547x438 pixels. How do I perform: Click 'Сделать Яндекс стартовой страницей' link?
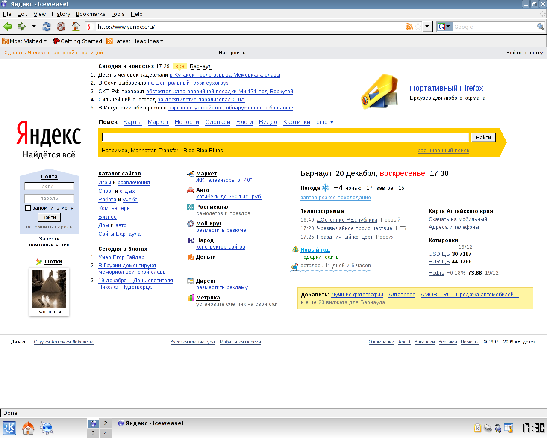pos(53,53)
